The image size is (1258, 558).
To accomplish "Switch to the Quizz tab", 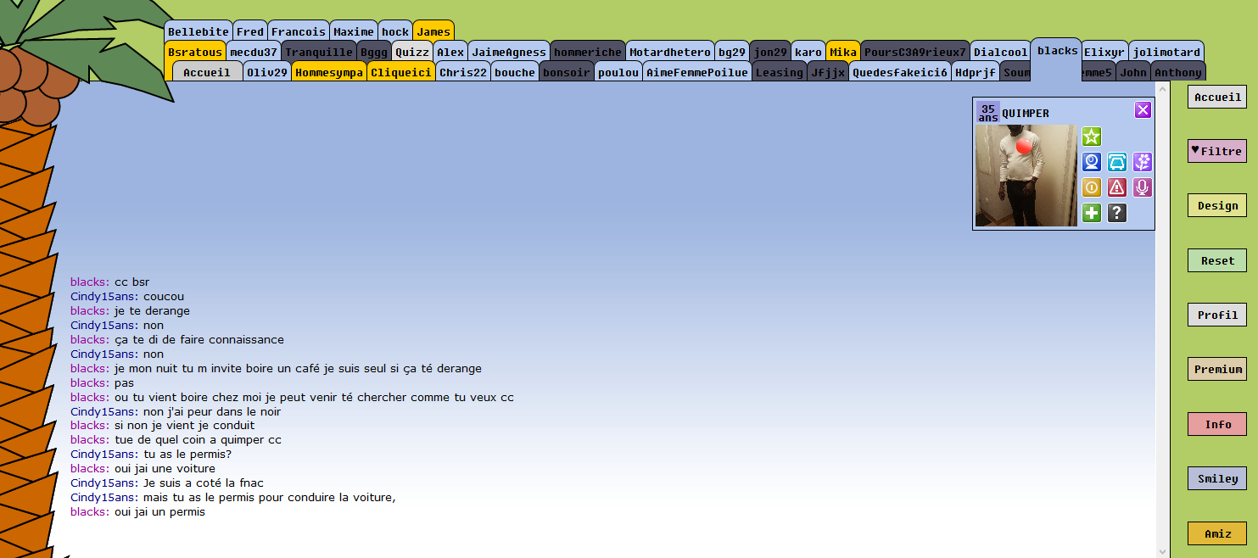I will click(412, 52).
